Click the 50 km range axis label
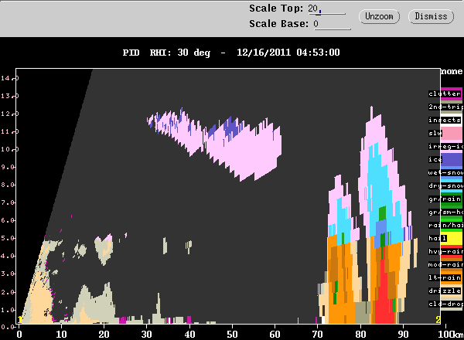This screenshot has width=464, height=340. pyautogui.click(x=232, y=335)
